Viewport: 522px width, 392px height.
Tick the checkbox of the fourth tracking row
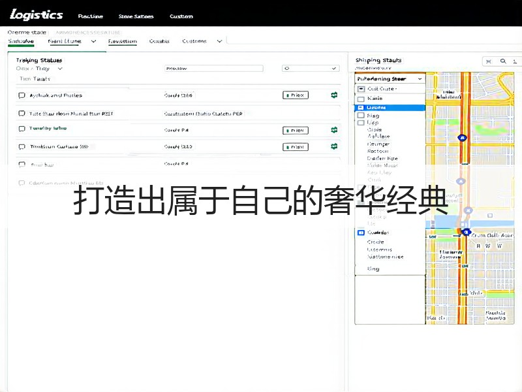coord(22,146)
